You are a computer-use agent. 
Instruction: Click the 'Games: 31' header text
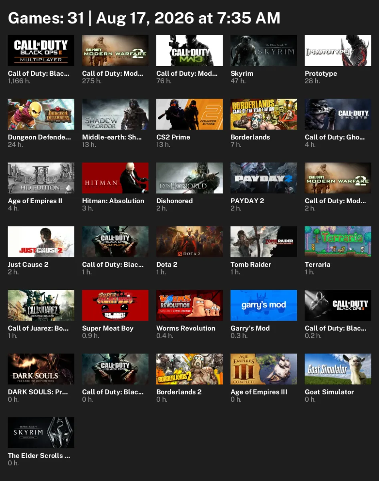tap(46, 18)
